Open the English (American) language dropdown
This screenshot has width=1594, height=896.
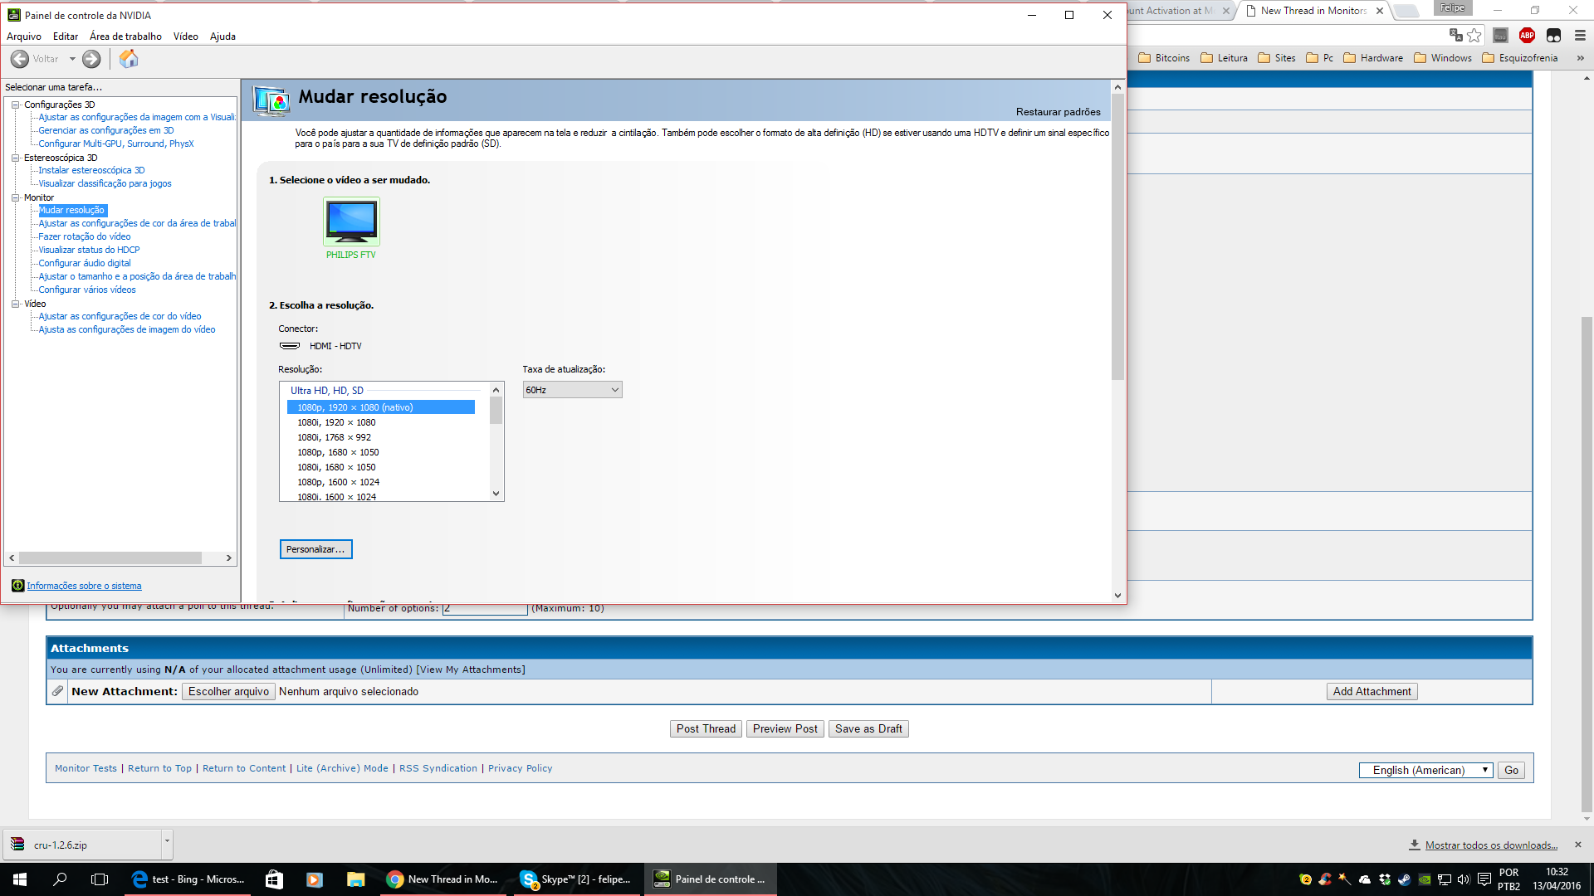click(1425, 770)
